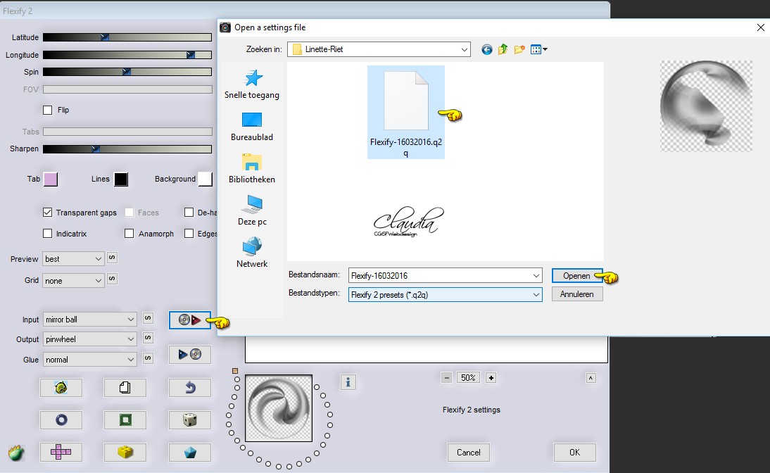Expand the Bestandsnaam history dropdown arrow

point(536,275)
